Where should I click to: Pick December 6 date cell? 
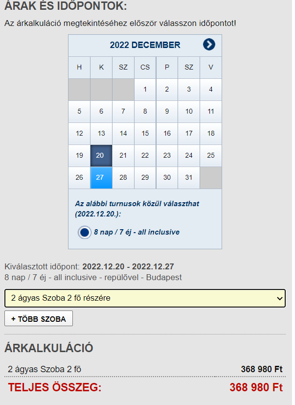[x=101, y=111]
